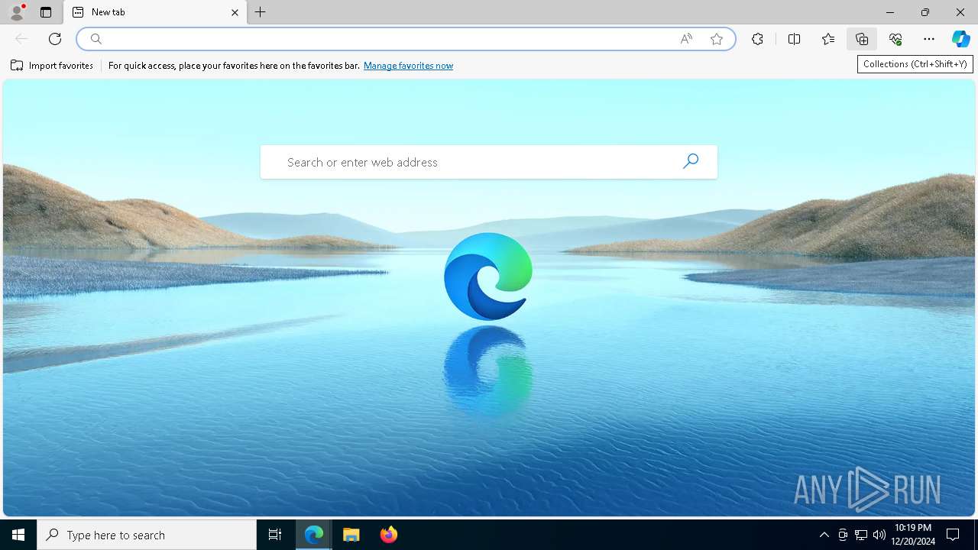Screen dimensions: 978x550
Task: Open the tab actions menu icon
Action: point(46,12)
